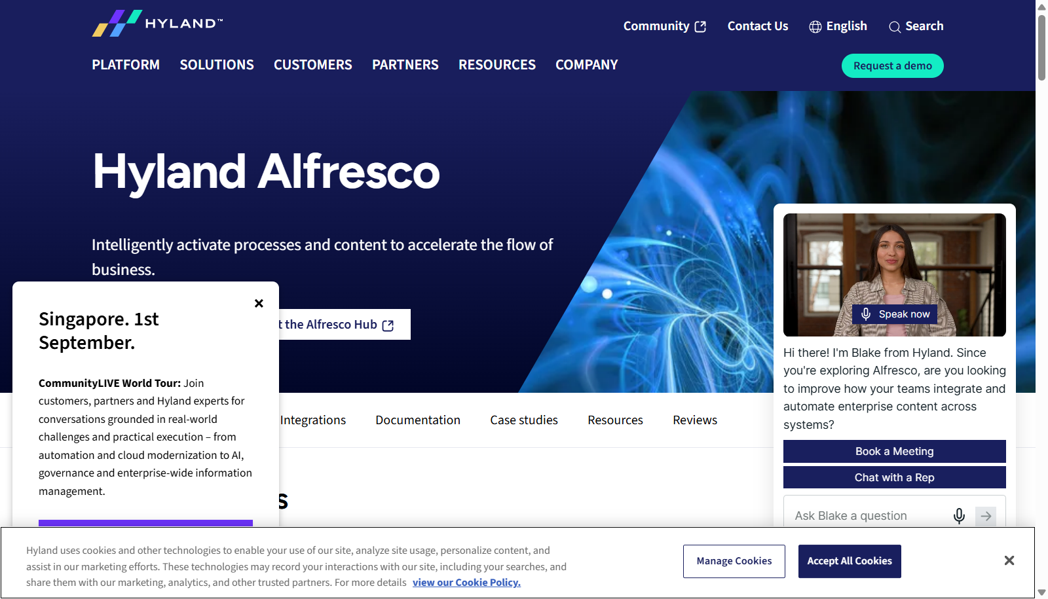Image resolution: width=1048 pixels, height=599 pixels.
Task: Click the scrollbar up arrow
Action: [x=1041, y=7]
